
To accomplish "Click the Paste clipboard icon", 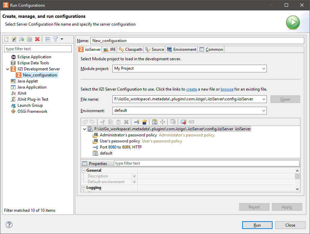I will (118, 122).
